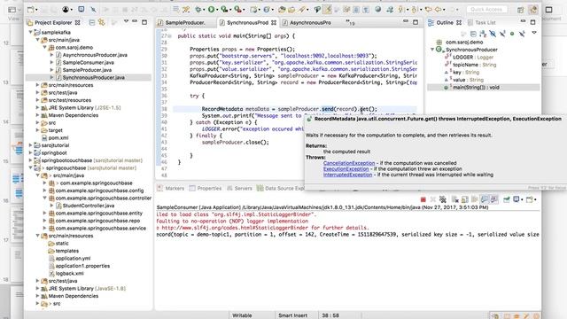The height and width of the screenshot is (319, 567).
Task: Pin Console icon in console toolbar
Action: pyautogui.click(x=507, y=199)
